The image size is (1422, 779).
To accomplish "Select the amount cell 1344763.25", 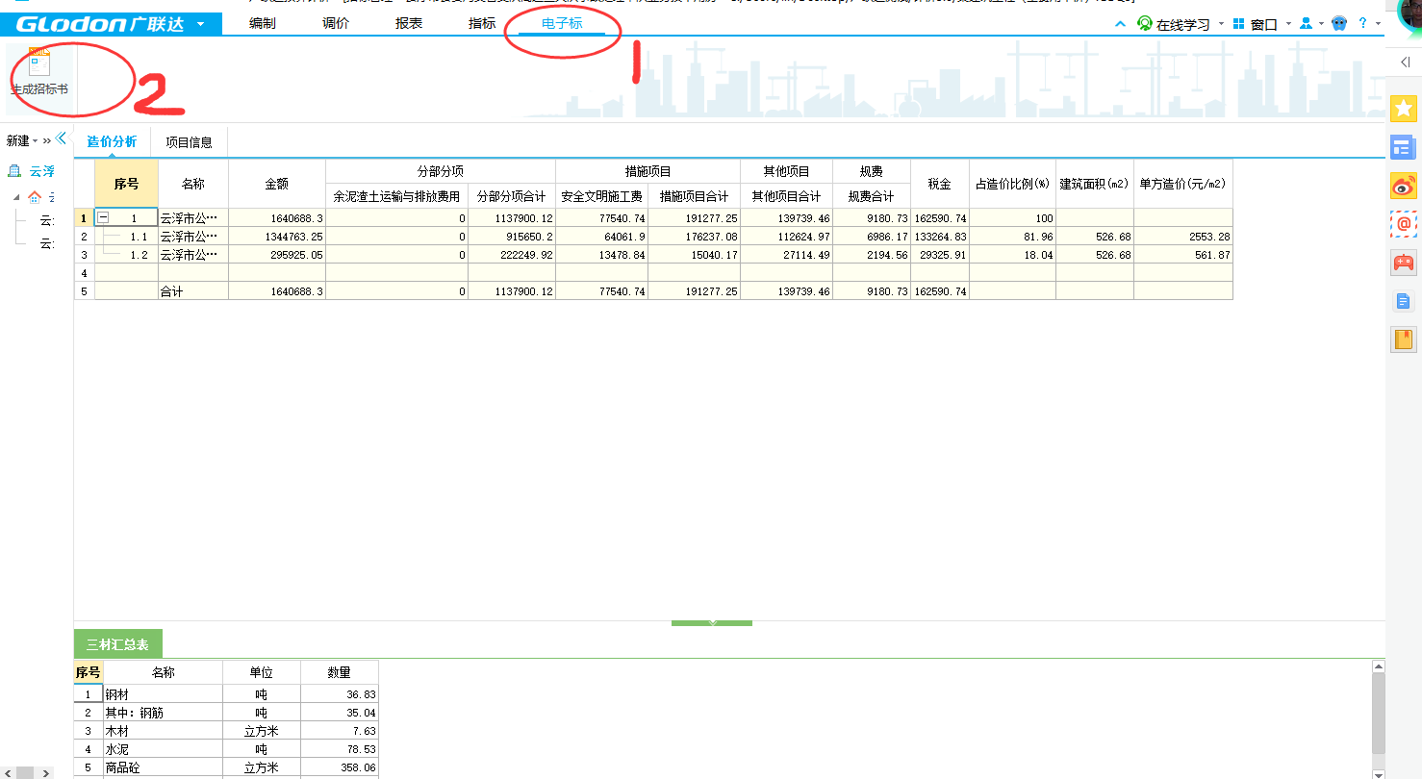I will (277, 237).
